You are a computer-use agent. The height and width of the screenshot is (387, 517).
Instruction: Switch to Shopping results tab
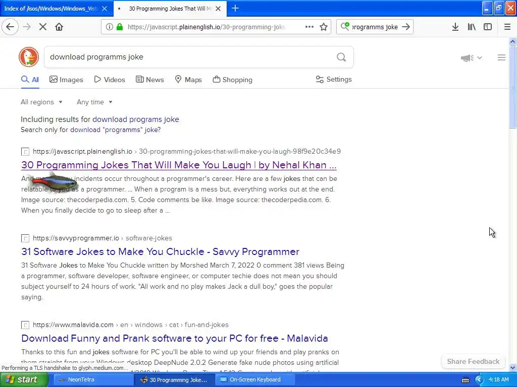click(232, 80)
